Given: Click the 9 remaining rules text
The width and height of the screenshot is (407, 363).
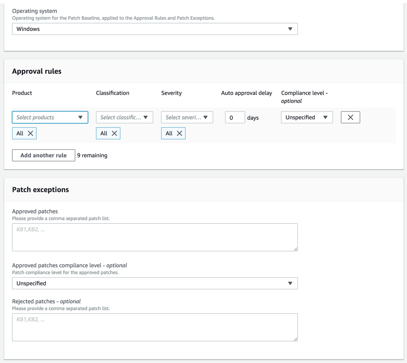Looking at the screenshot, I should 92,155.
